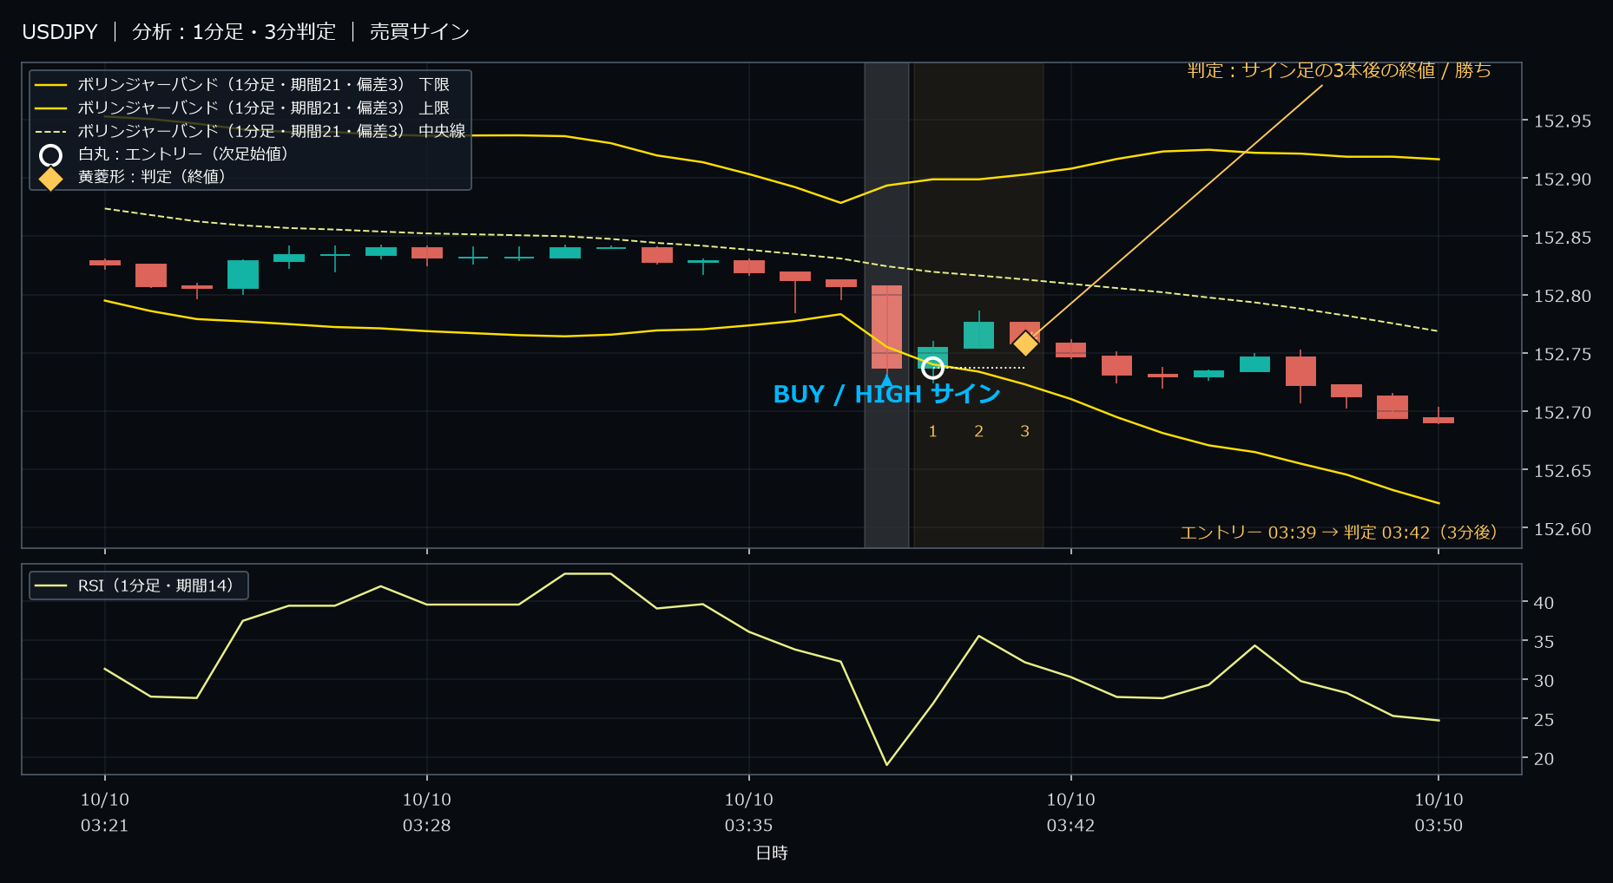Click the large red signal candle in the gray band

click(886, 327)
